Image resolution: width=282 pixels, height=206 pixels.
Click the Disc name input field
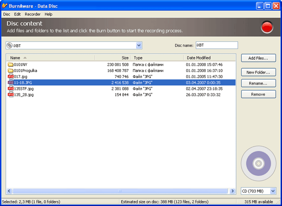(217, 45)
